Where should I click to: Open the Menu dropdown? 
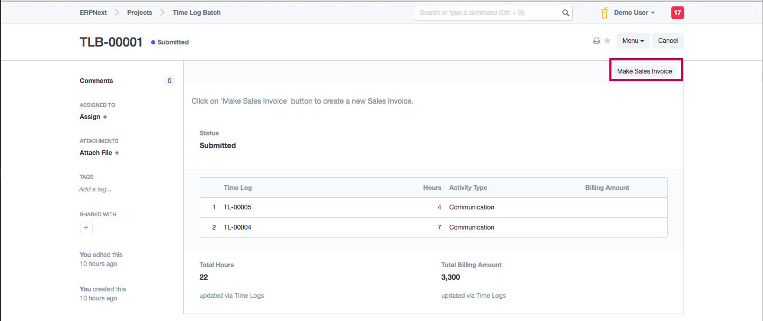633,41
